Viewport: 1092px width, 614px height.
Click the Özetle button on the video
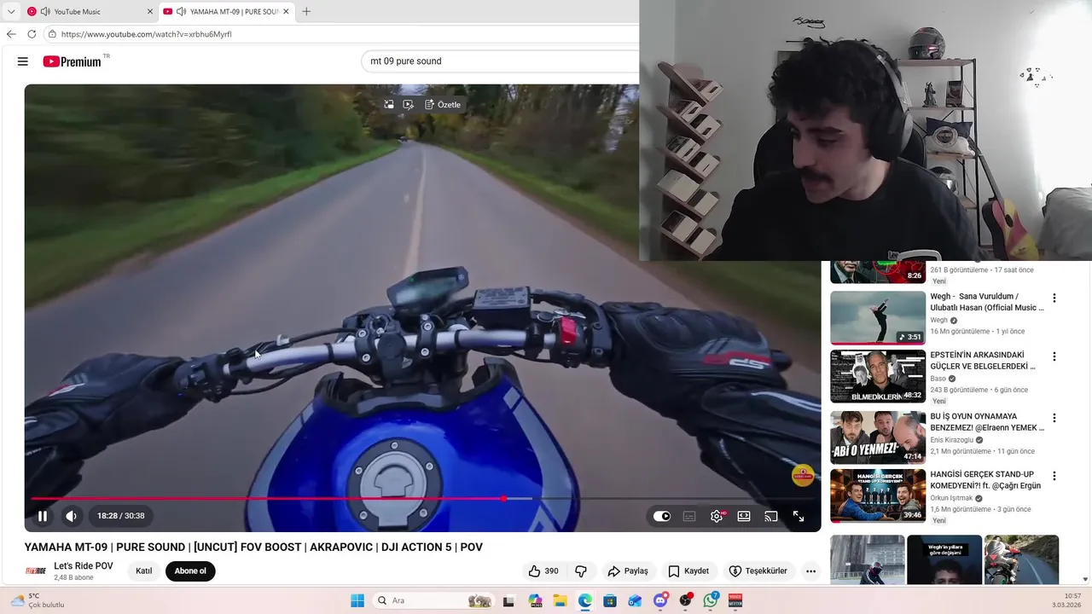tap(443, 105)
